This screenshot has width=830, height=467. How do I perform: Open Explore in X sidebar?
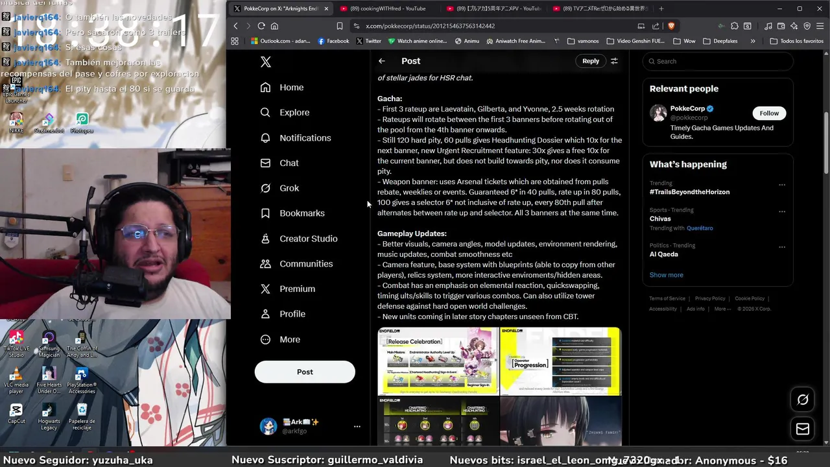[285, 112]
